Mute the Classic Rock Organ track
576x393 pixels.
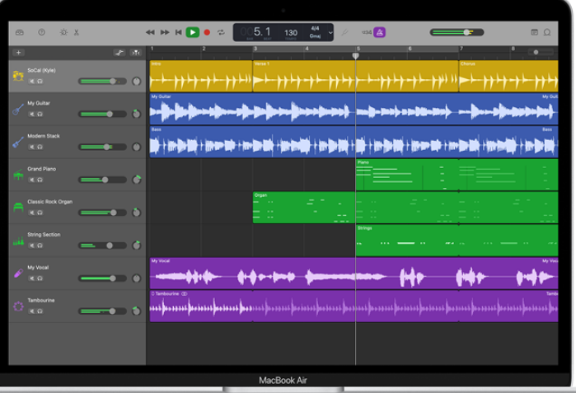tap(32, 213)
